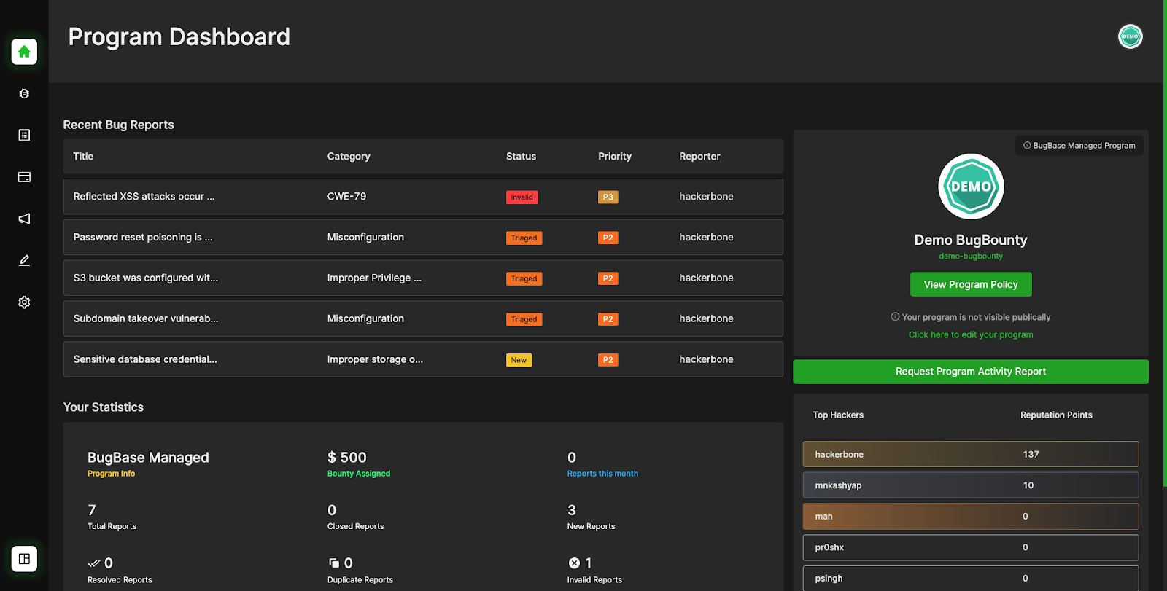Select hackerbone in Top Hackers list
Screen dimensions: 1167x591
point(971,454)
